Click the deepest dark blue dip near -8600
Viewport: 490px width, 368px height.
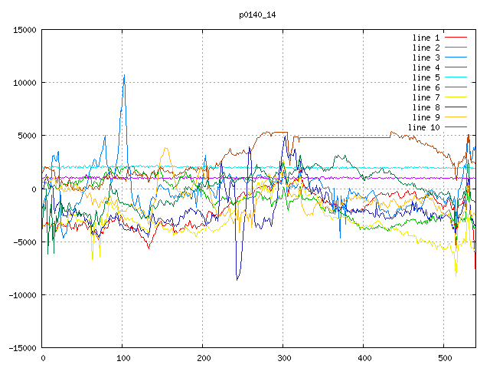[237, 279]
